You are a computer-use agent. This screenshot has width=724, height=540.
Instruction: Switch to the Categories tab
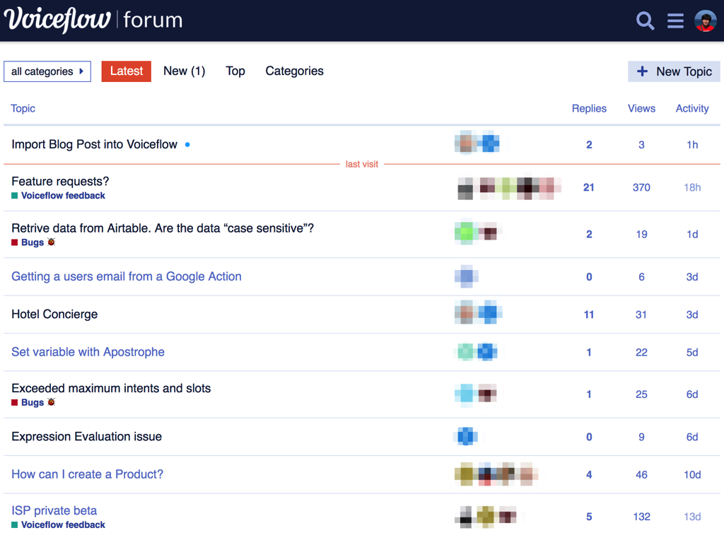click(294, 71)
